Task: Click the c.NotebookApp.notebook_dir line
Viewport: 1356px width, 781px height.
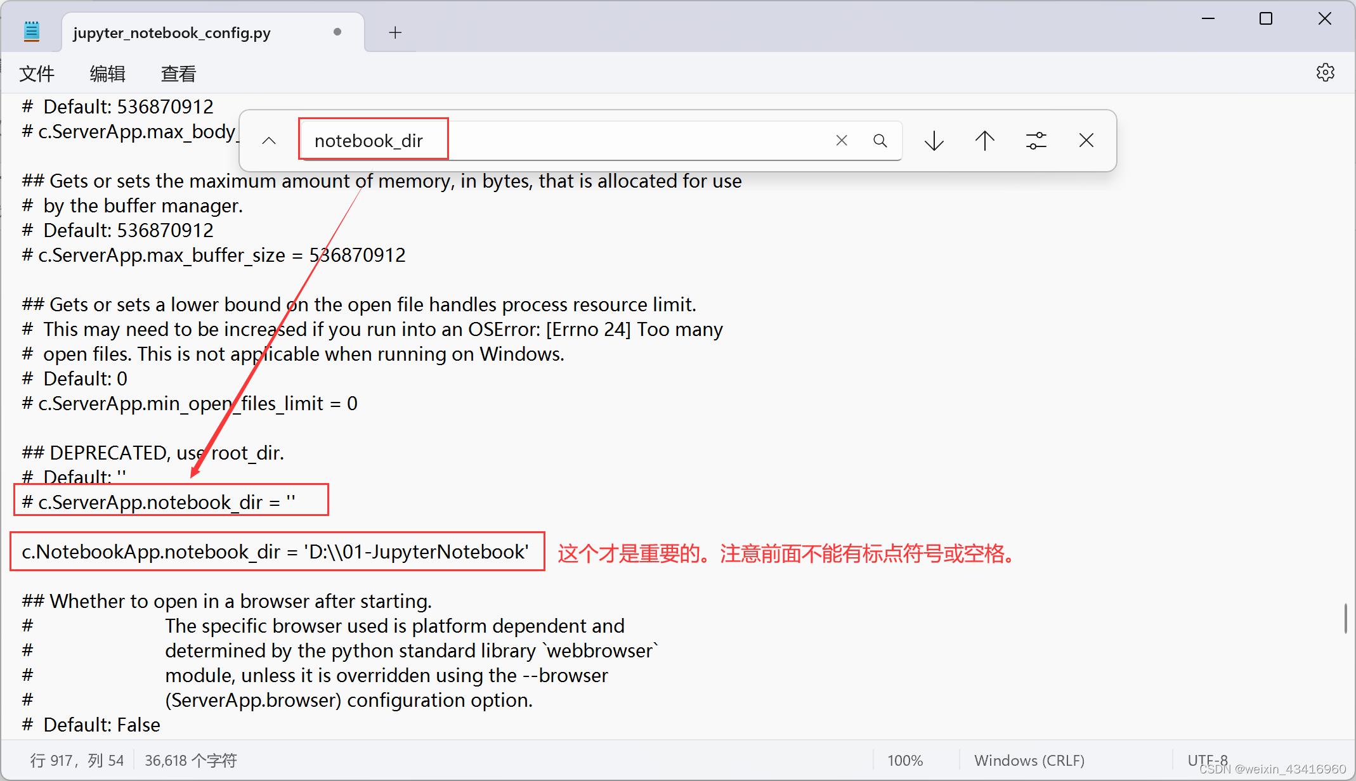Action: (x=275, y=552)
